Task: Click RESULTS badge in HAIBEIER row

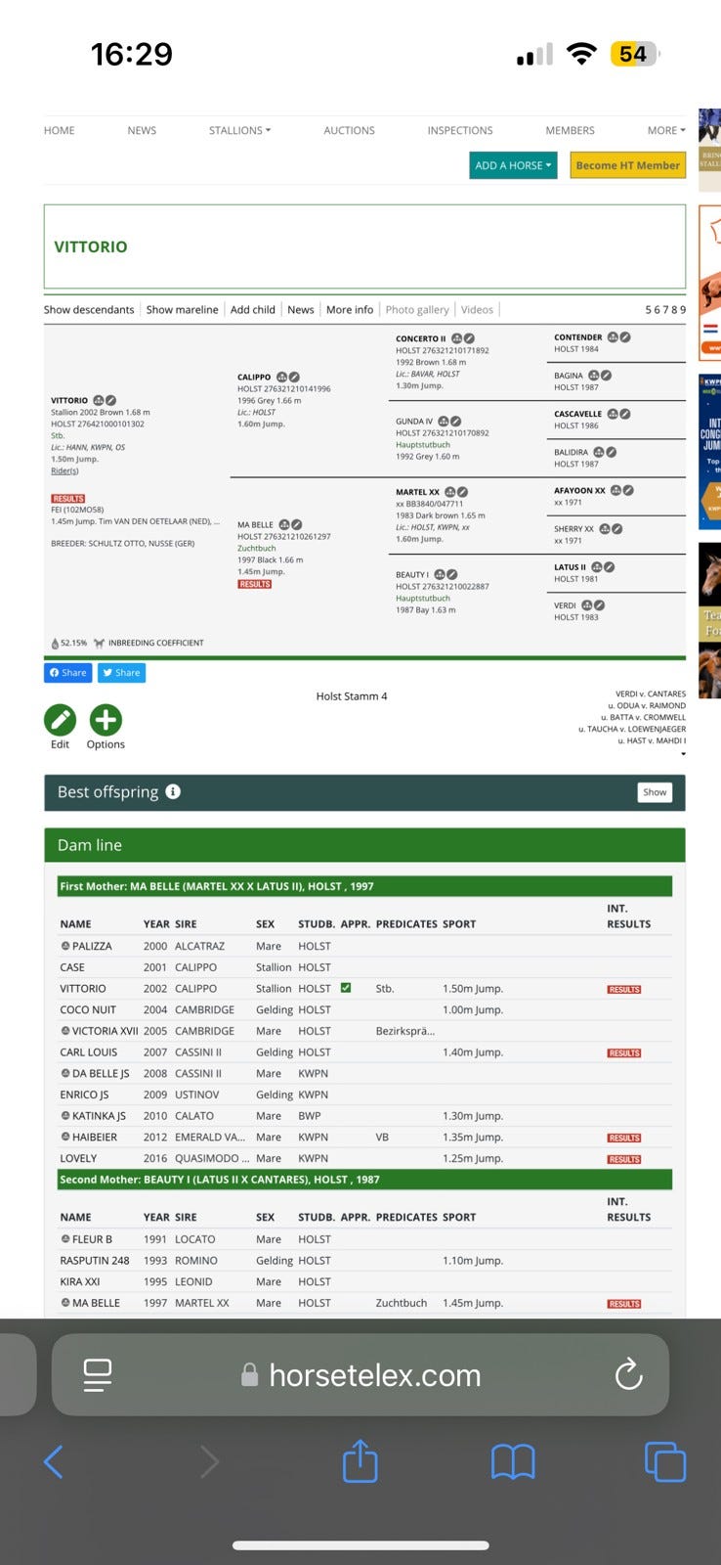Action: coord(624,1138)
